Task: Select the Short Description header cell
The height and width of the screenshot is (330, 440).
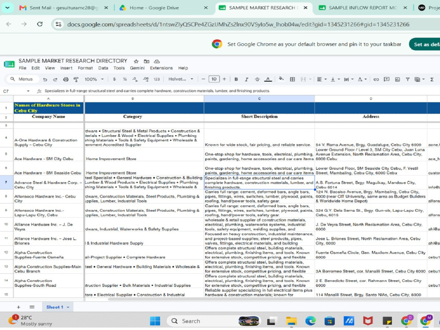Action: tap(259, 117)
